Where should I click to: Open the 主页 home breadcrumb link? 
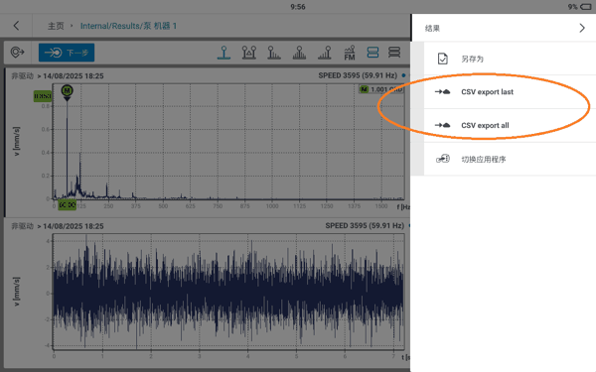point(56,26)
